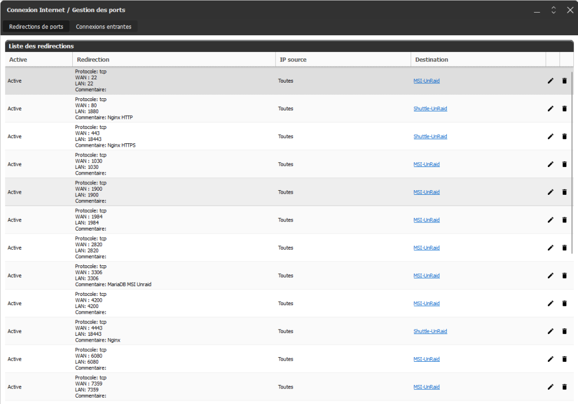578x404 pixels.
Task: Edit the WAN 4200 redirection
Action: pos(550,303)
